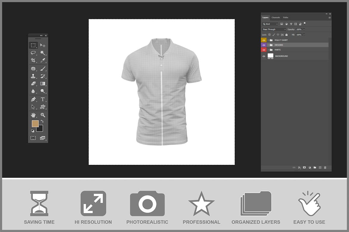Select the Zoom tool
Viewport: 349px width, 232px height.
[x=43, y=115]
